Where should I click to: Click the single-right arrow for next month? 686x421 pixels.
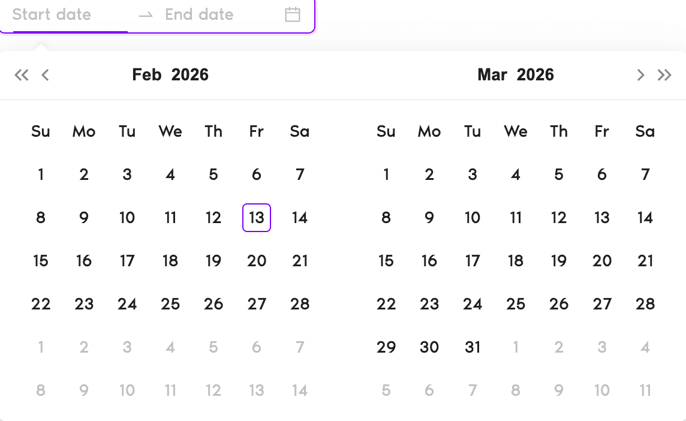click(640, 74)
